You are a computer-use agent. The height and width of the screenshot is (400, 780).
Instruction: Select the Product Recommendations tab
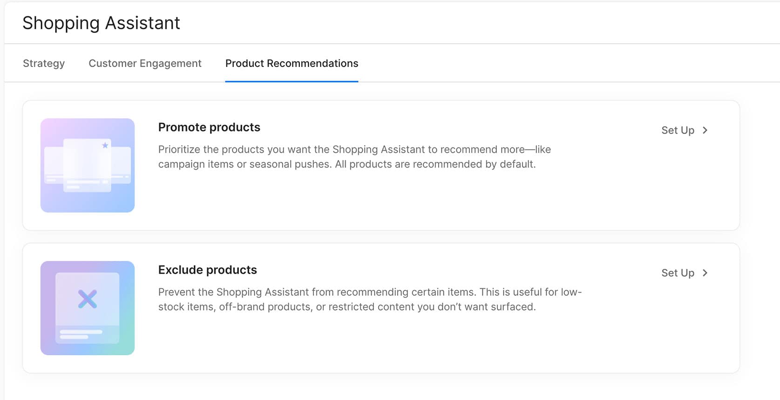pos(292,63)
